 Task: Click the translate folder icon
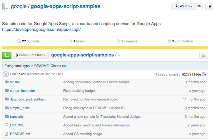(6, 116)
